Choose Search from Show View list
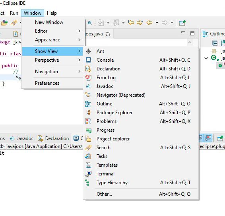225x216 pixels. 141,148
